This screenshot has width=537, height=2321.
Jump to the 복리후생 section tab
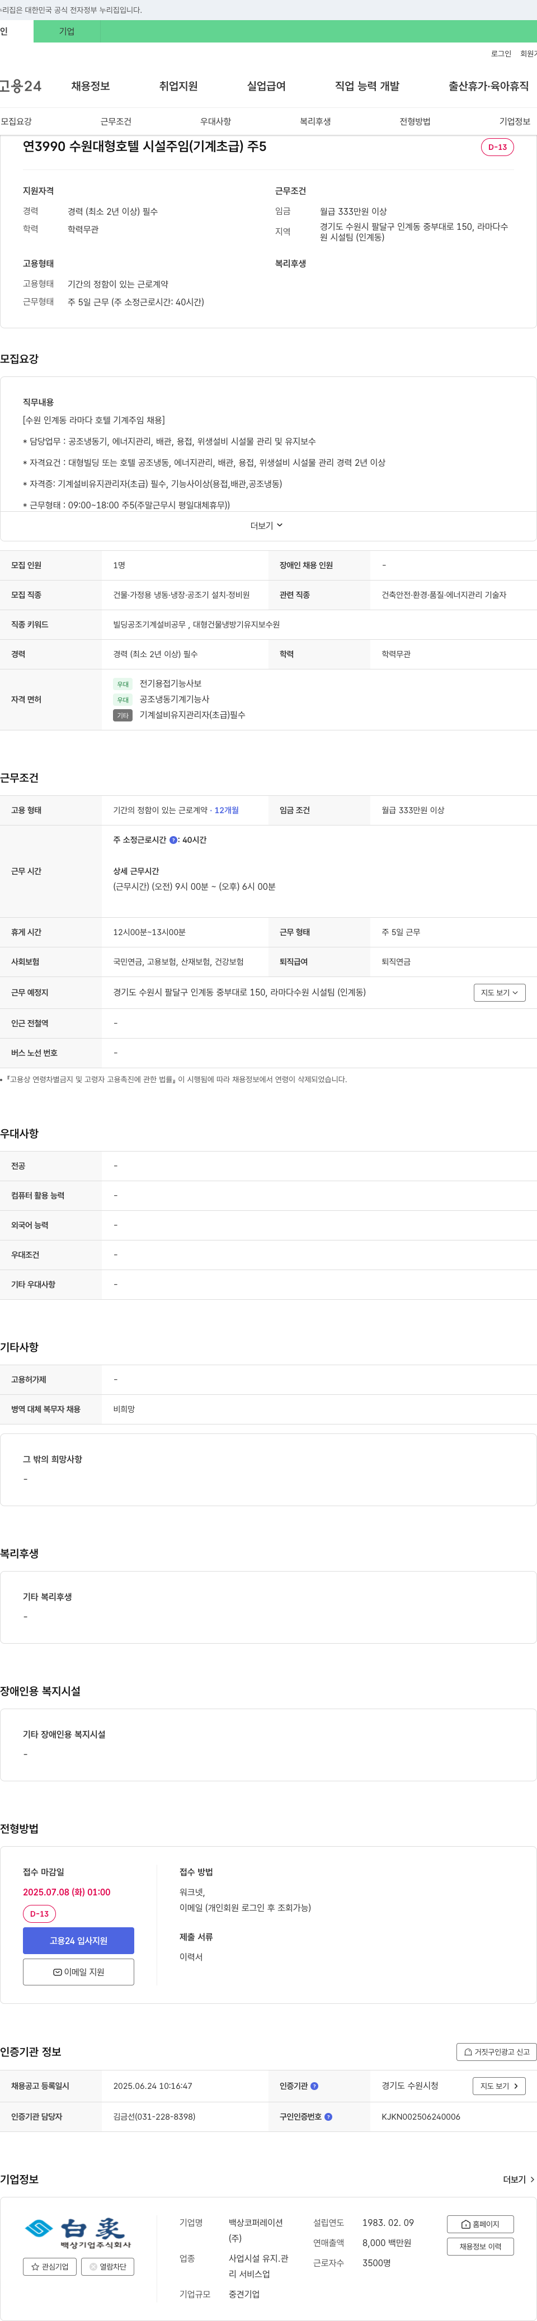click(x=315, y=121)
